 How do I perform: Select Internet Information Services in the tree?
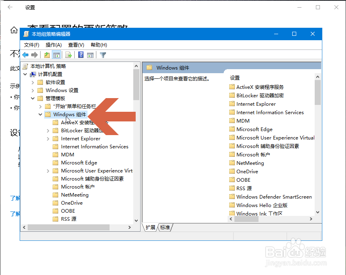pos(95,147)
